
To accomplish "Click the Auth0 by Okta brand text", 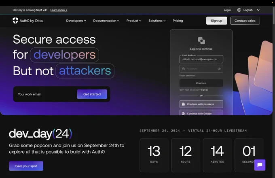I will pos(31,21).
